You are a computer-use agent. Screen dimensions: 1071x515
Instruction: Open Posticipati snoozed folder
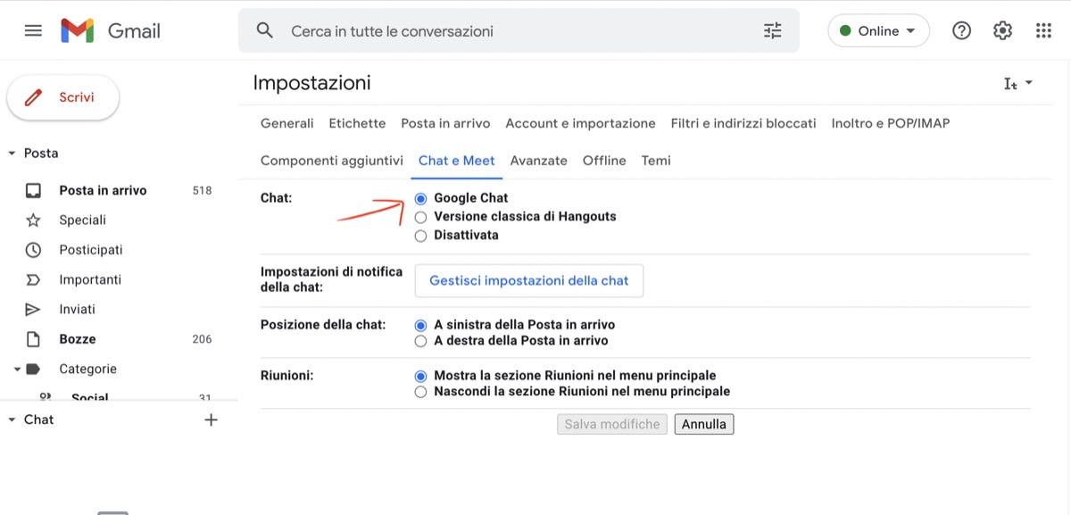click(90, 250)
